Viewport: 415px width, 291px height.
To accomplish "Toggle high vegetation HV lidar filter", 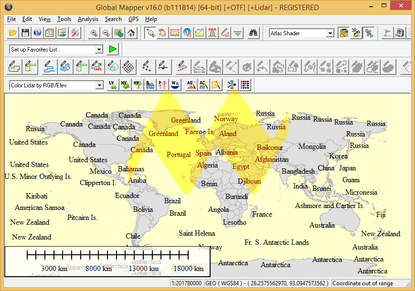I will point(138,85).
